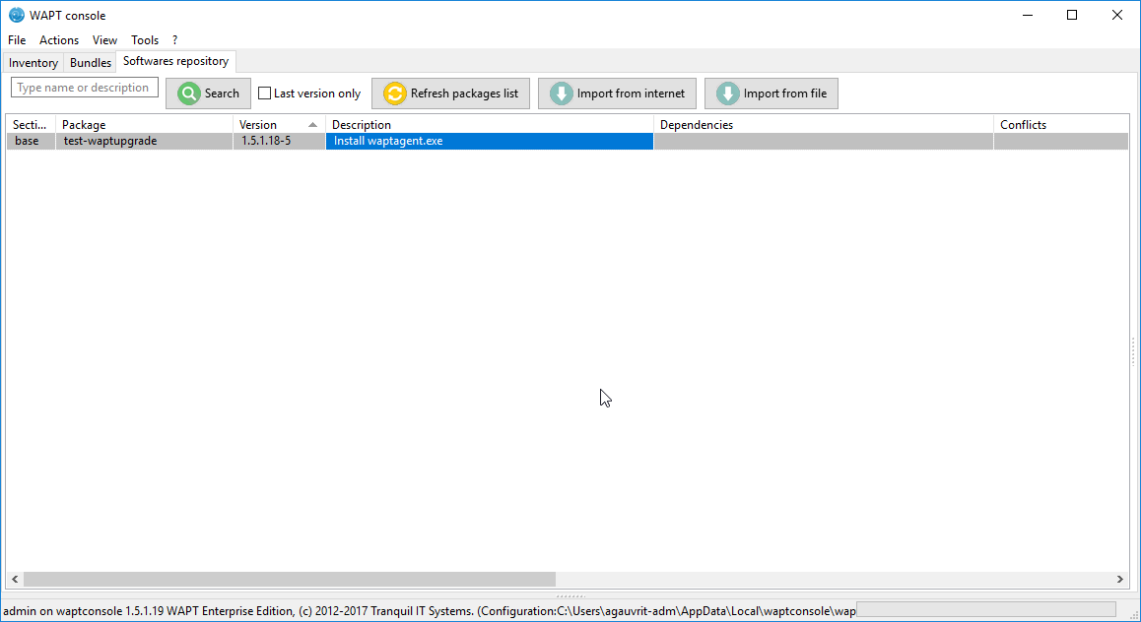The height and width of the screenshot is (622, 1141).
Task: Click the status bar configuration text
Action: pos(430,611)
